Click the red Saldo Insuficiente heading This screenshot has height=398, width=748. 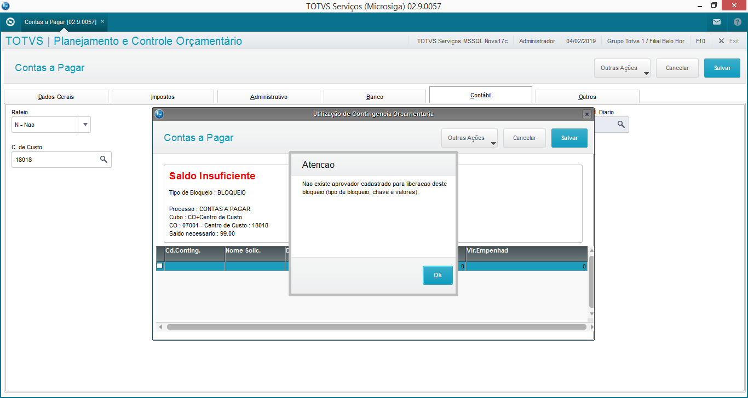pos(212,176)
